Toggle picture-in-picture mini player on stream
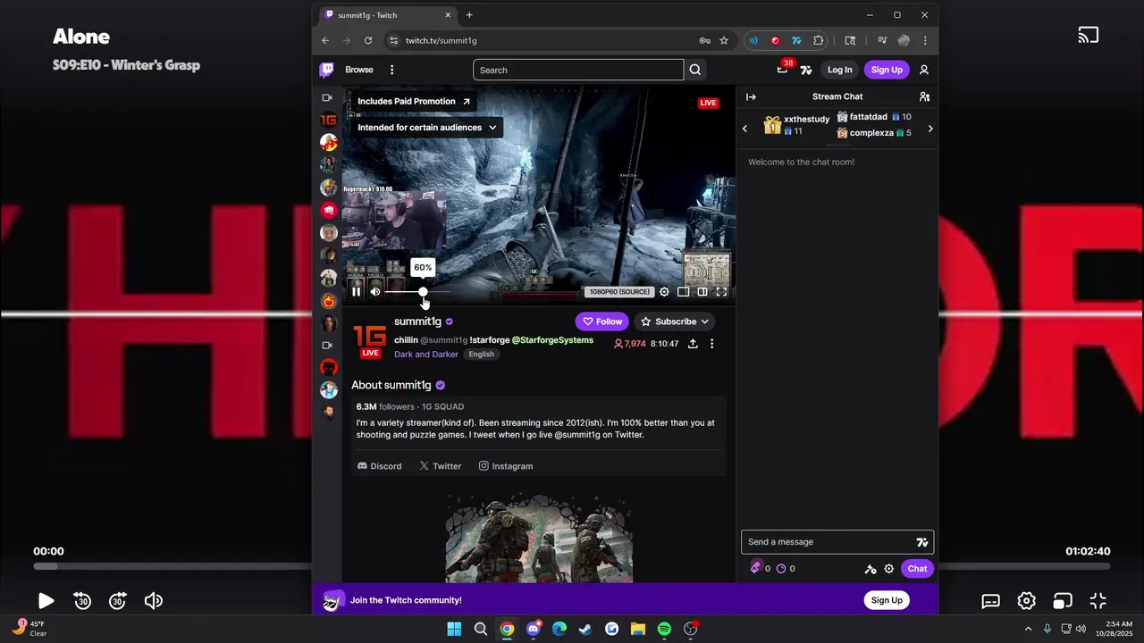The width and height of the screenshot is (1144, 643). 683,291
